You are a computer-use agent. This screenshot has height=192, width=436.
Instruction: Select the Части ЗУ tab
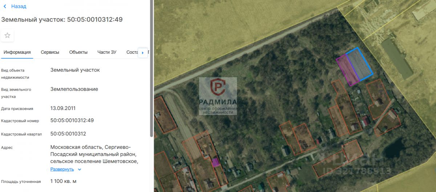(x=107, y=52)
